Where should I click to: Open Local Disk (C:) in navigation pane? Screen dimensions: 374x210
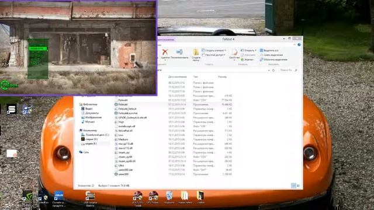point(95,135)
